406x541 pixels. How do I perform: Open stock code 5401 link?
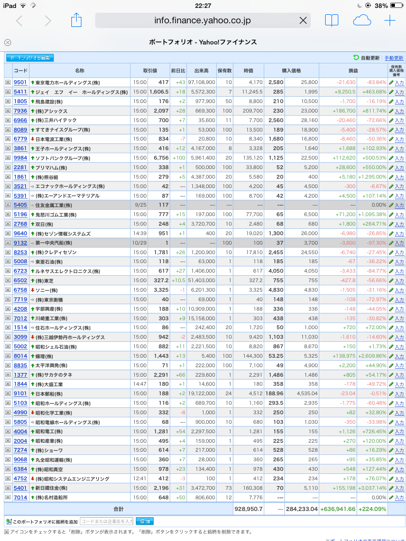[x=21, y=488]
